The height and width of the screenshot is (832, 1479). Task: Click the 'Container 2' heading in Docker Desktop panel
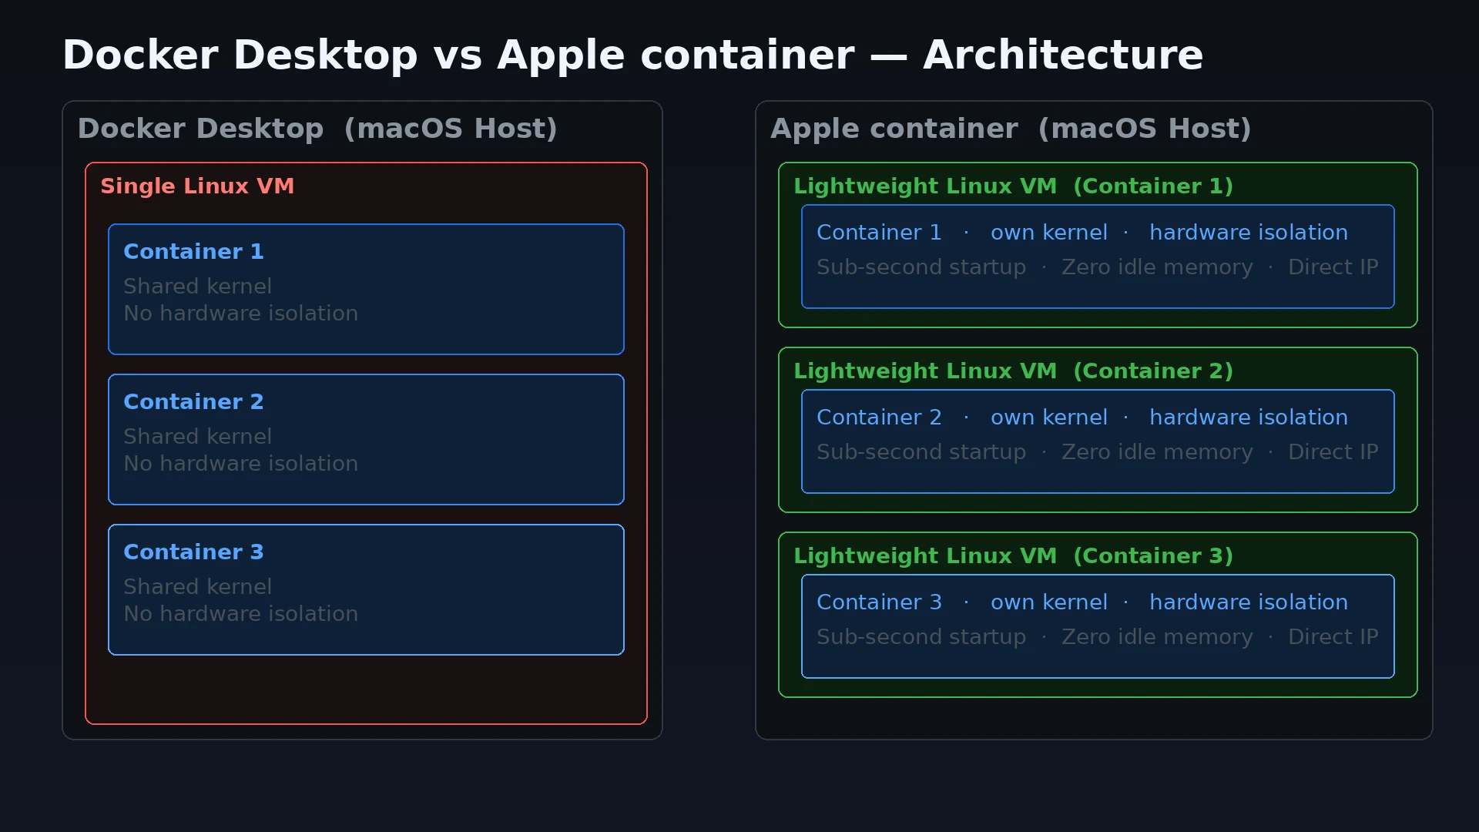click(193, 402)
